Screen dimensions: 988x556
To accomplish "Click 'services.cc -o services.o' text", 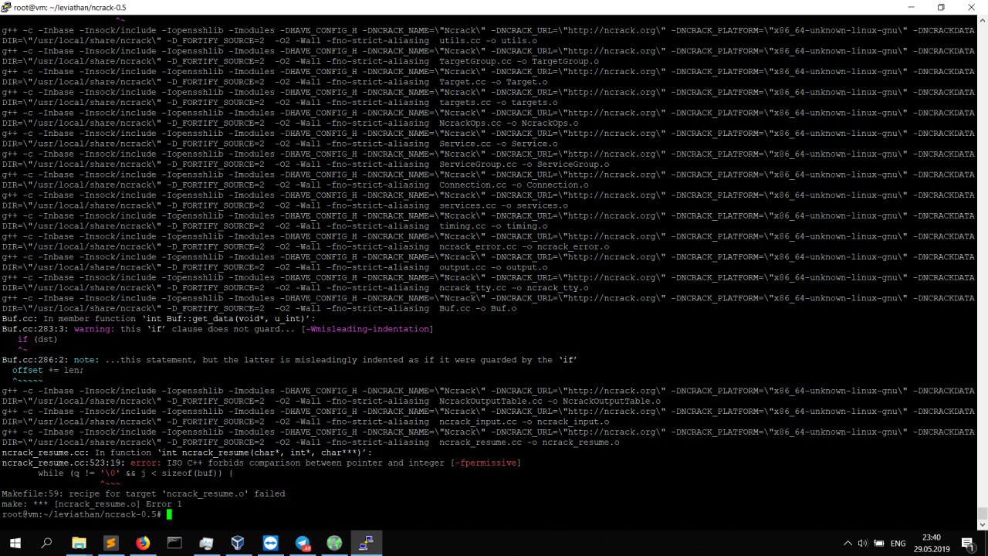I will (x=503, y=205).
